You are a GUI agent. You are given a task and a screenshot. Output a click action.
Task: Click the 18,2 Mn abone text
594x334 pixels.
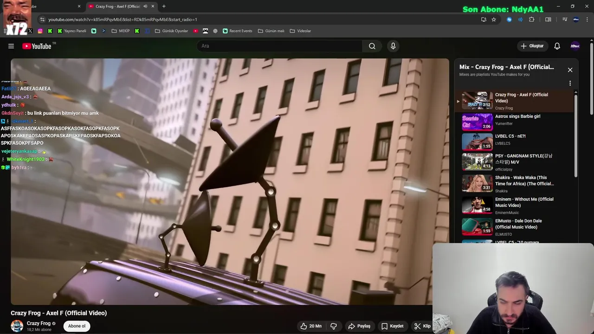click(39, 330)
